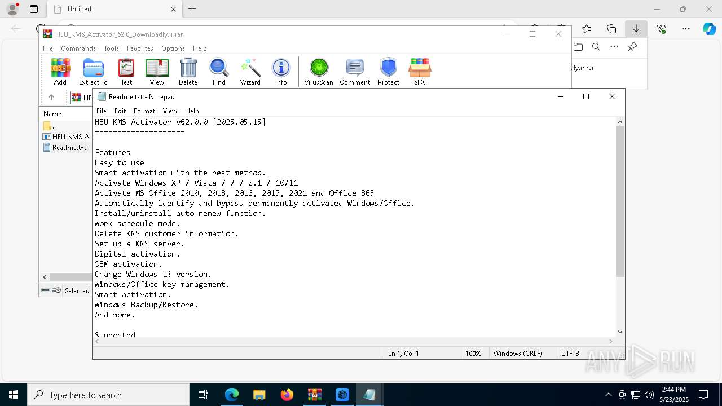This screenshot has height=406, width=722.
Task: Open Edge tab actions menu icon
Action: [x=34, y=9]
